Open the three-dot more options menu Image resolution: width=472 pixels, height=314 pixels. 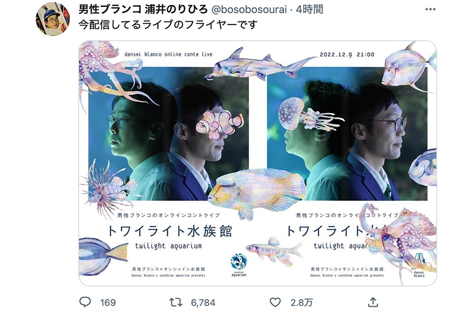(430, 9)
